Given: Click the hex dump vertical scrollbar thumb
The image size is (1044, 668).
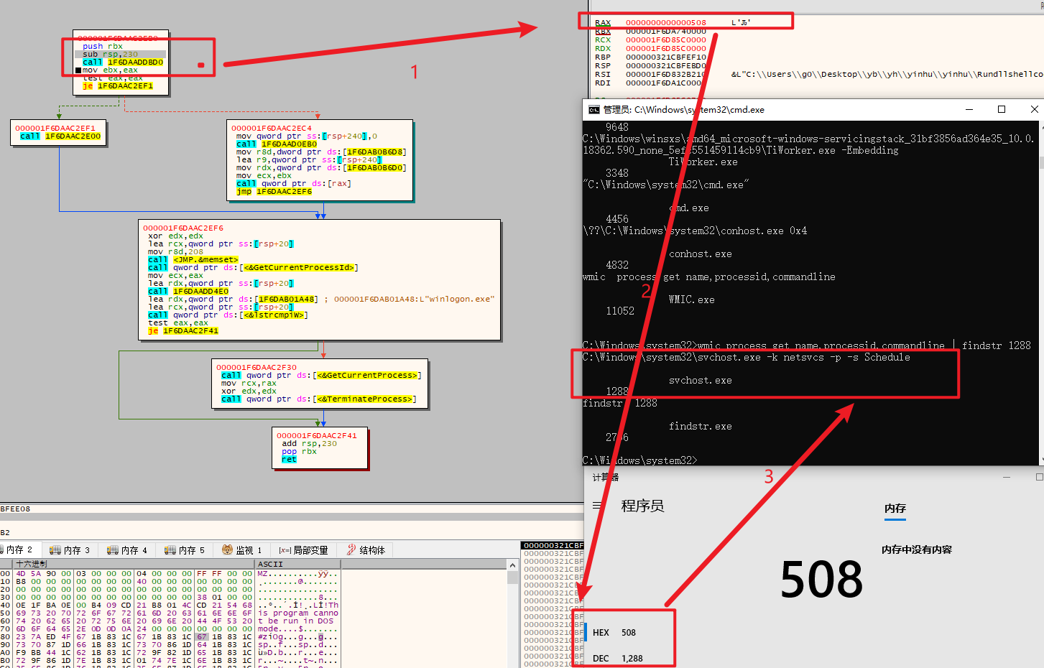Looking at the screenshot, I should click(512, 577).
